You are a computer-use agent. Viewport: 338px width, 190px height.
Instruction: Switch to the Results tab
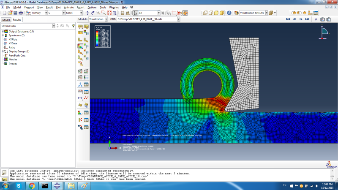(x=16, y=19)
